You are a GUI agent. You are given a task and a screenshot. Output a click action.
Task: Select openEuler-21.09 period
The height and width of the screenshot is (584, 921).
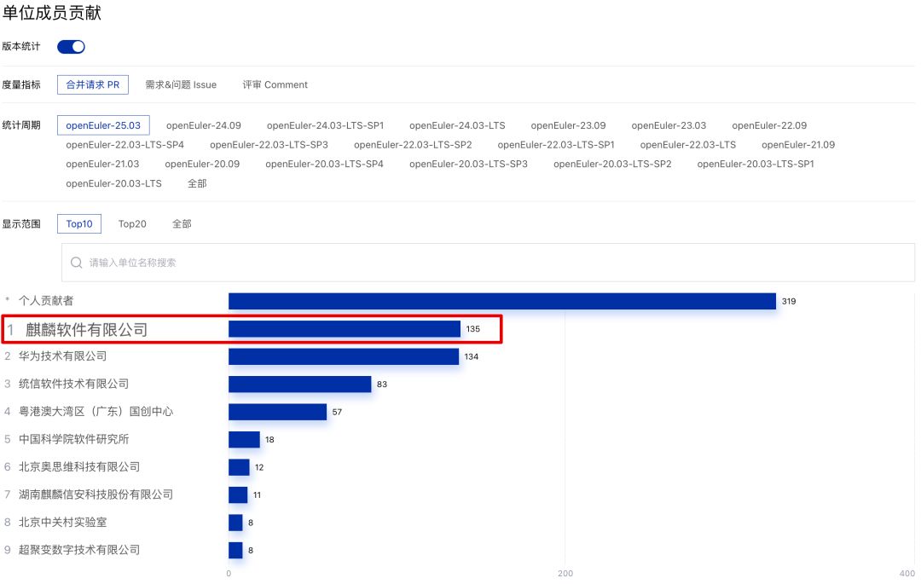tap(798, 144)
